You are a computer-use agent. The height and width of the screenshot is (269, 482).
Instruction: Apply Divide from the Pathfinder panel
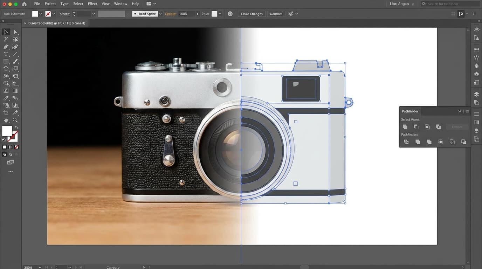click(406, 142)
